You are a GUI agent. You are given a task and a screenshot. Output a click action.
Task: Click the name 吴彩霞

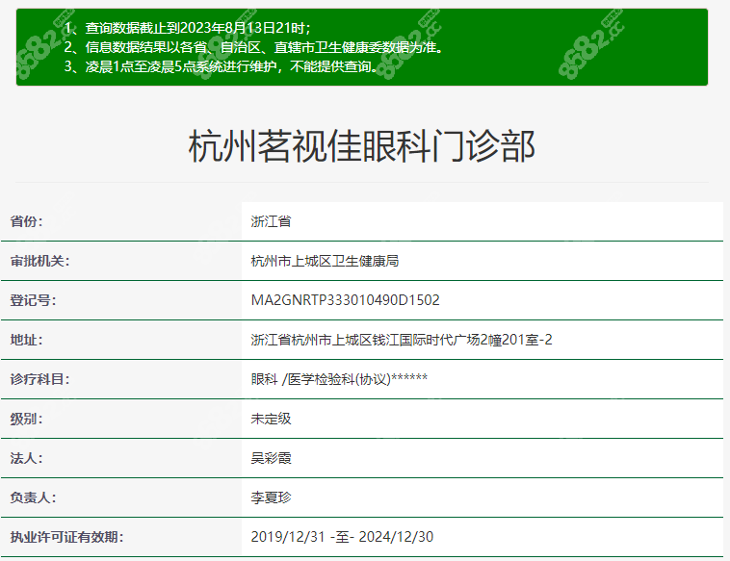tap(271, 459)
